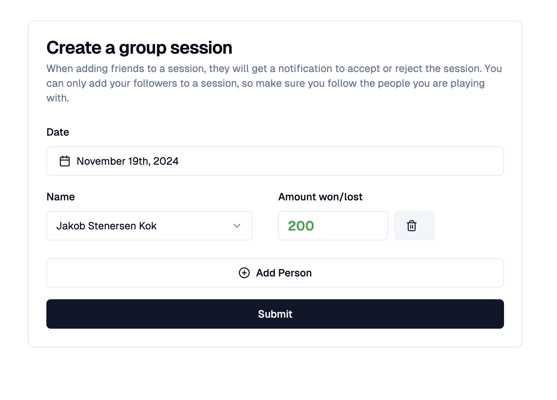Click the Create a group session heading
This screenshot has height=400, width=557.
click(x=139, y=48)
